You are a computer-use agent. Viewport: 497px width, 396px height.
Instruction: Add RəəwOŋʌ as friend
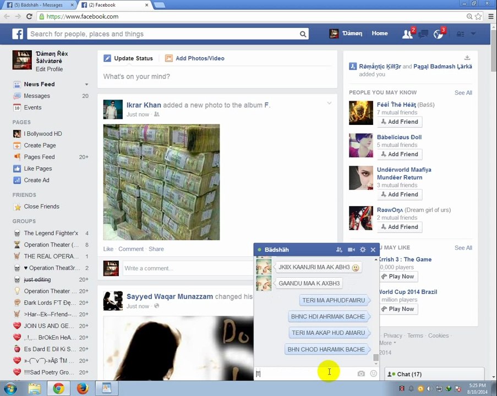click(400, 227)
